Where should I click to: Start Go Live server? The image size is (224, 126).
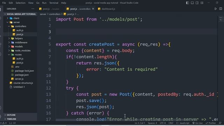click(197, 123)
